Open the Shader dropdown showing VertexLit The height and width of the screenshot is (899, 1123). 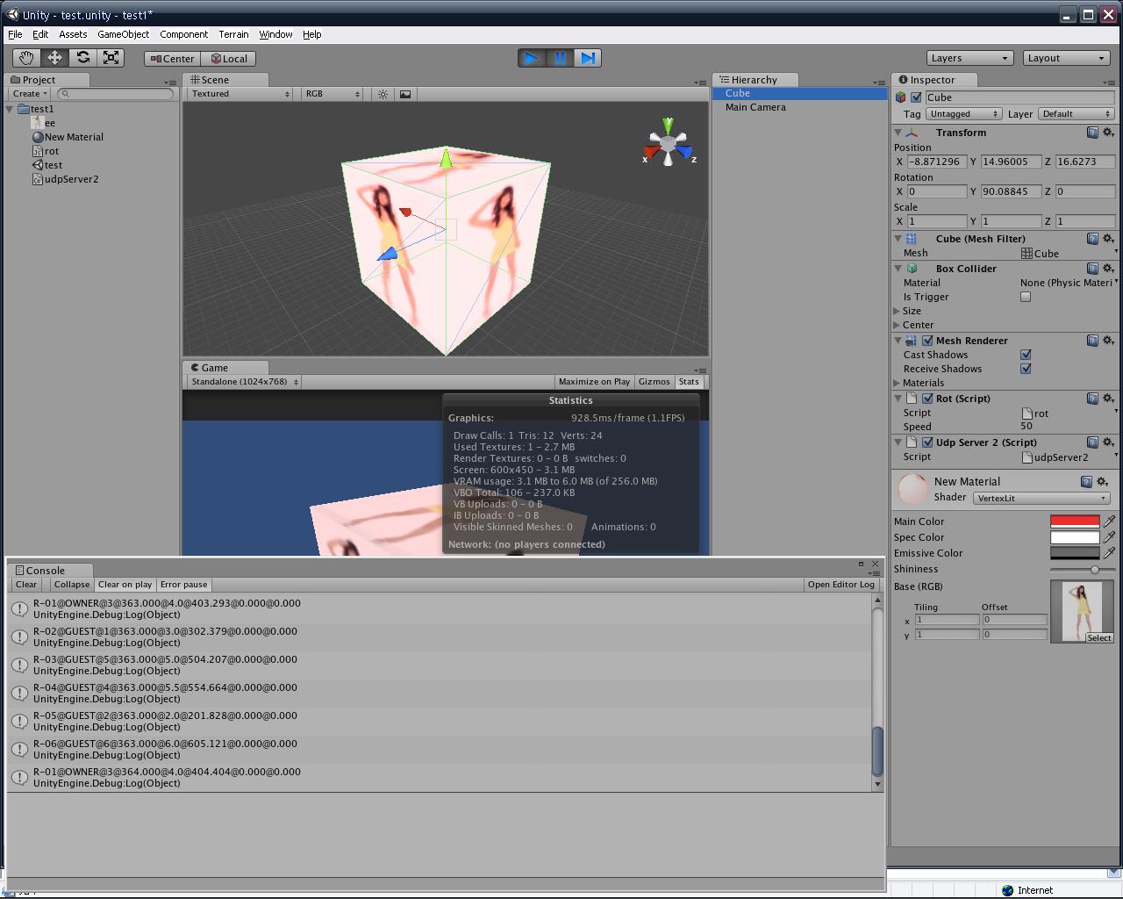click(1041, 498)
